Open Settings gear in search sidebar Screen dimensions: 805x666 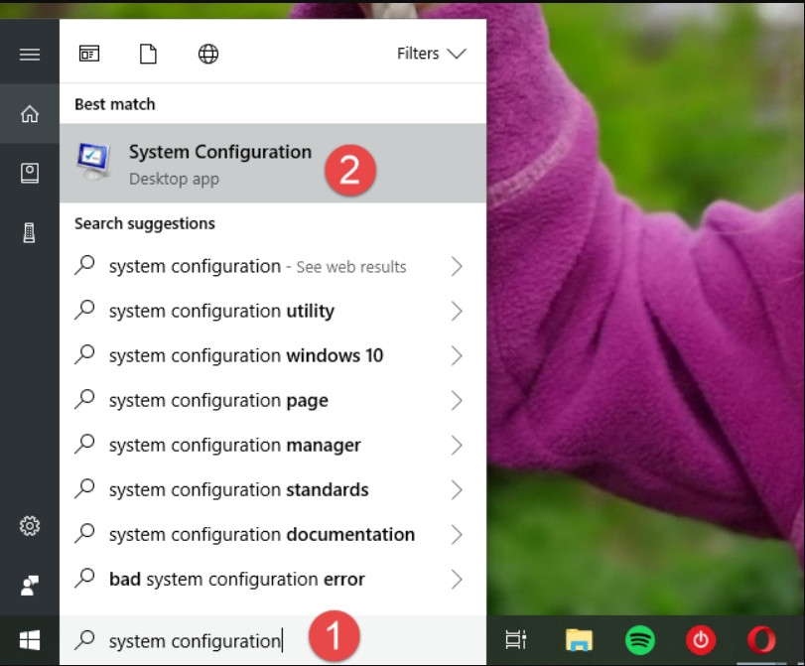pos(30,526)
